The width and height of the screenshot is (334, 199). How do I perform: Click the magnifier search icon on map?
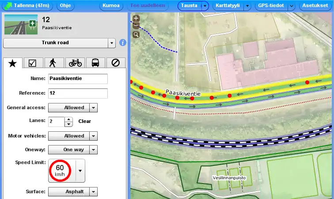click(x=136, y=34)
